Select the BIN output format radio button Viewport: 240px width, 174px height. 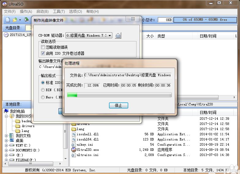click(x=43, y=90)
